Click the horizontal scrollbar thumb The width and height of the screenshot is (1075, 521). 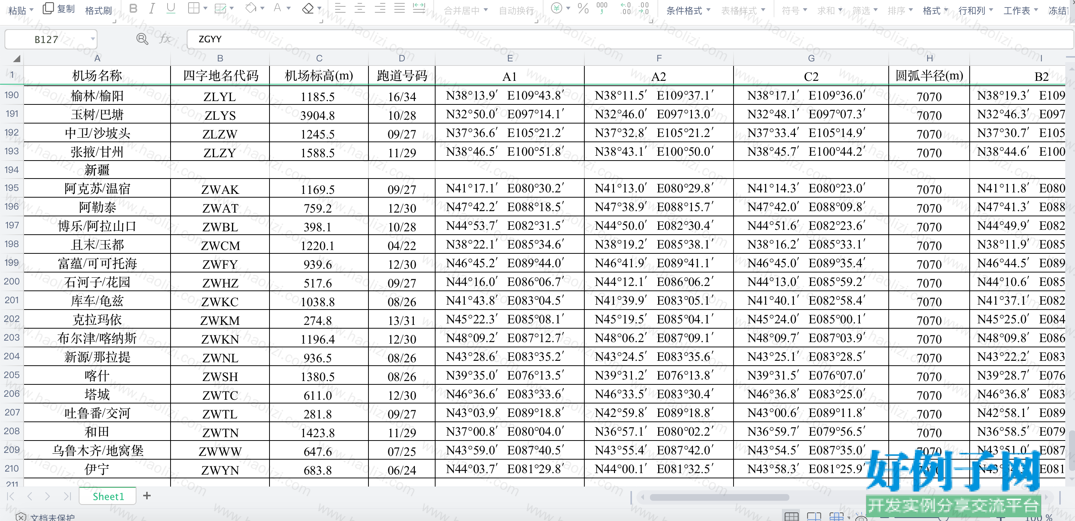(719, 497)
